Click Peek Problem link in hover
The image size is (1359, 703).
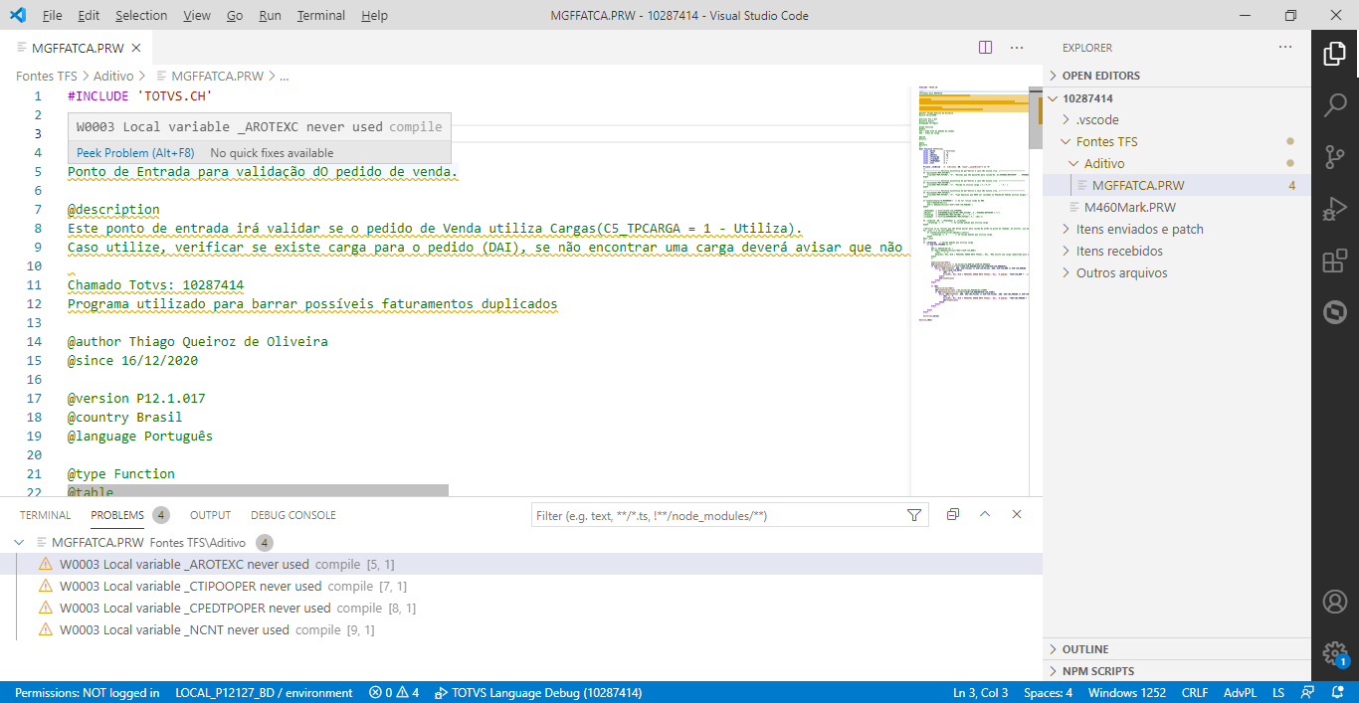[135, 153]
